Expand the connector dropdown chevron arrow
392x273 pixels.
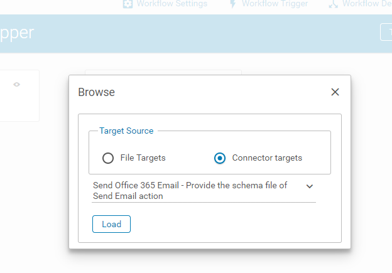[310, 186]
